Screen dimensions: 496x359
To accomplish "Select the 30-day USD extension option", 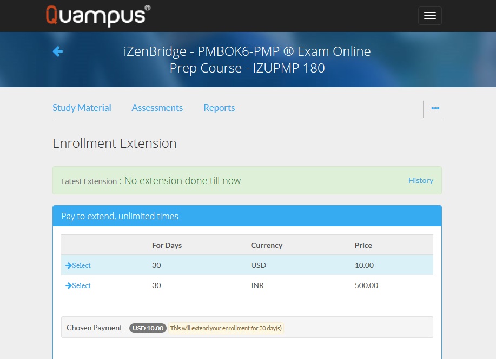I will pyautogui.click(x=82, y=266).
